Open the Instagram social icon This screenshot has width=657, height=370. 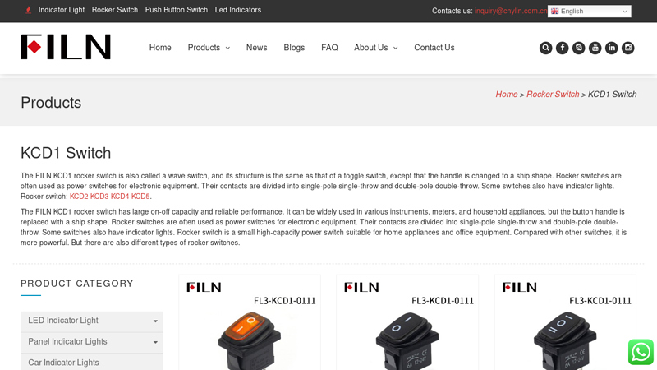coord(627,48)
